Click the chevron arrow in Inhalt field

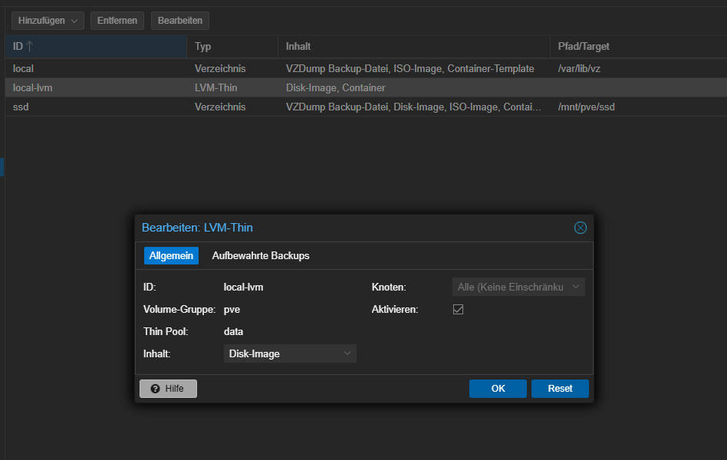click(347, 353)
